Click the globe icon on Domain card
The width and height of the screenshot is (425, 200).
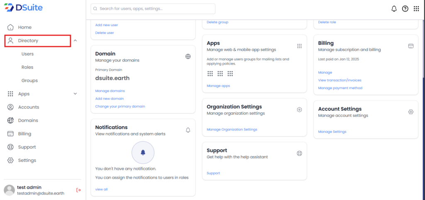(188, 56)
